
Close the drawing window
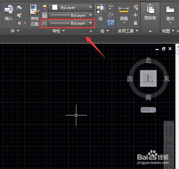[x=170, y=49]
